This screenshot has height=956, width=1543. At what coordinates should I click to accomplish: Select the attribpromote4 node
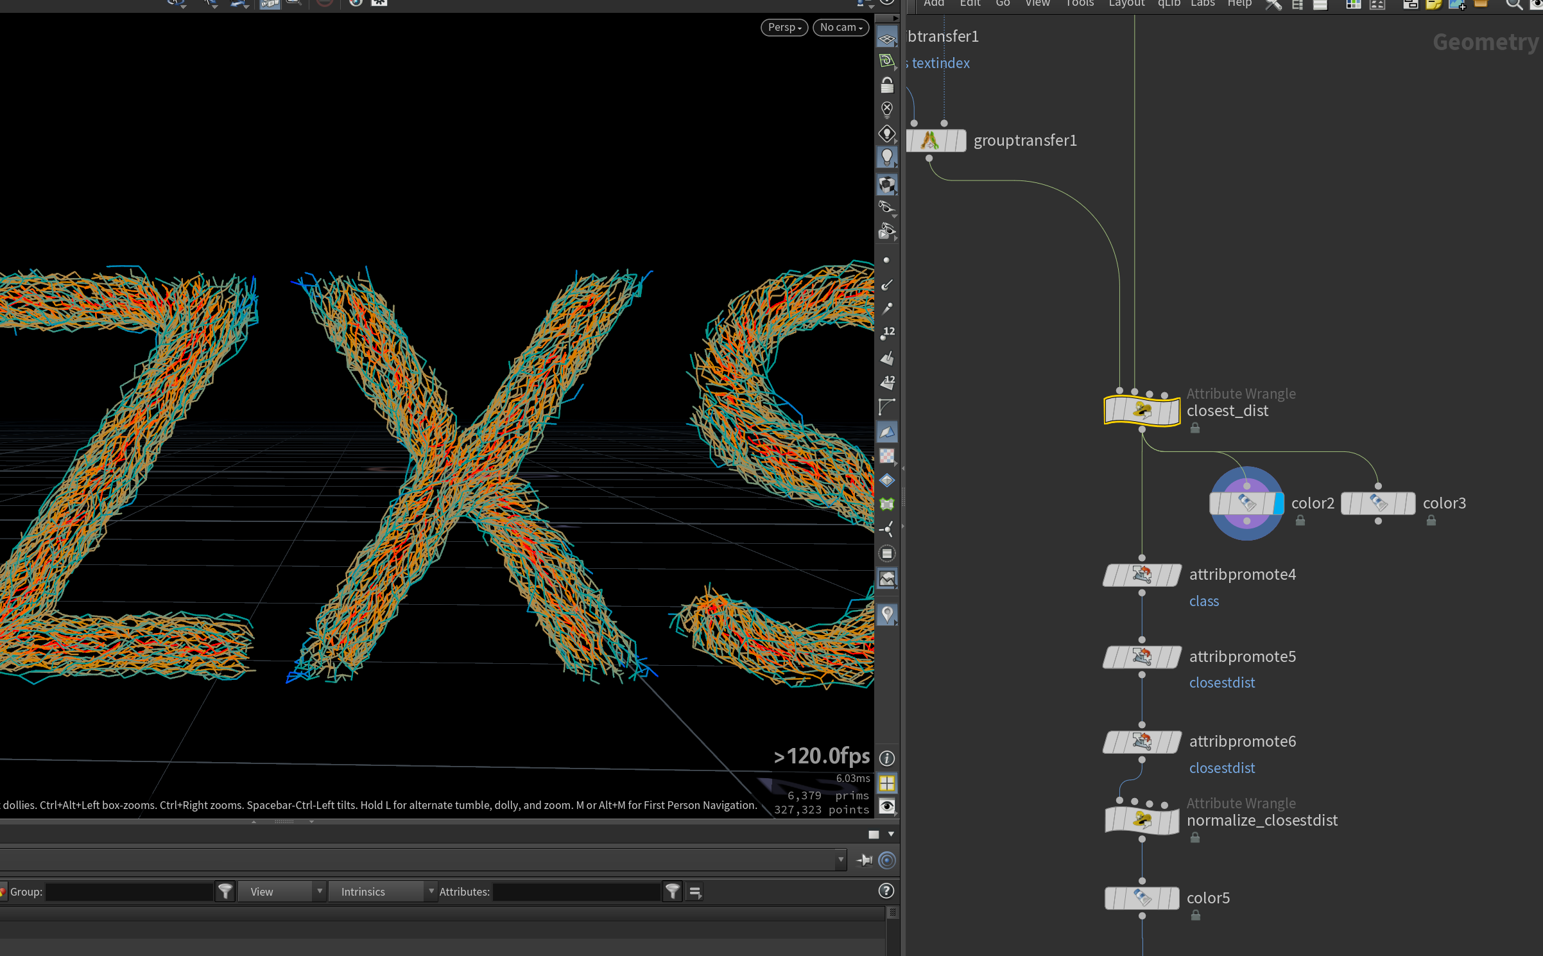coord(1142,575)
